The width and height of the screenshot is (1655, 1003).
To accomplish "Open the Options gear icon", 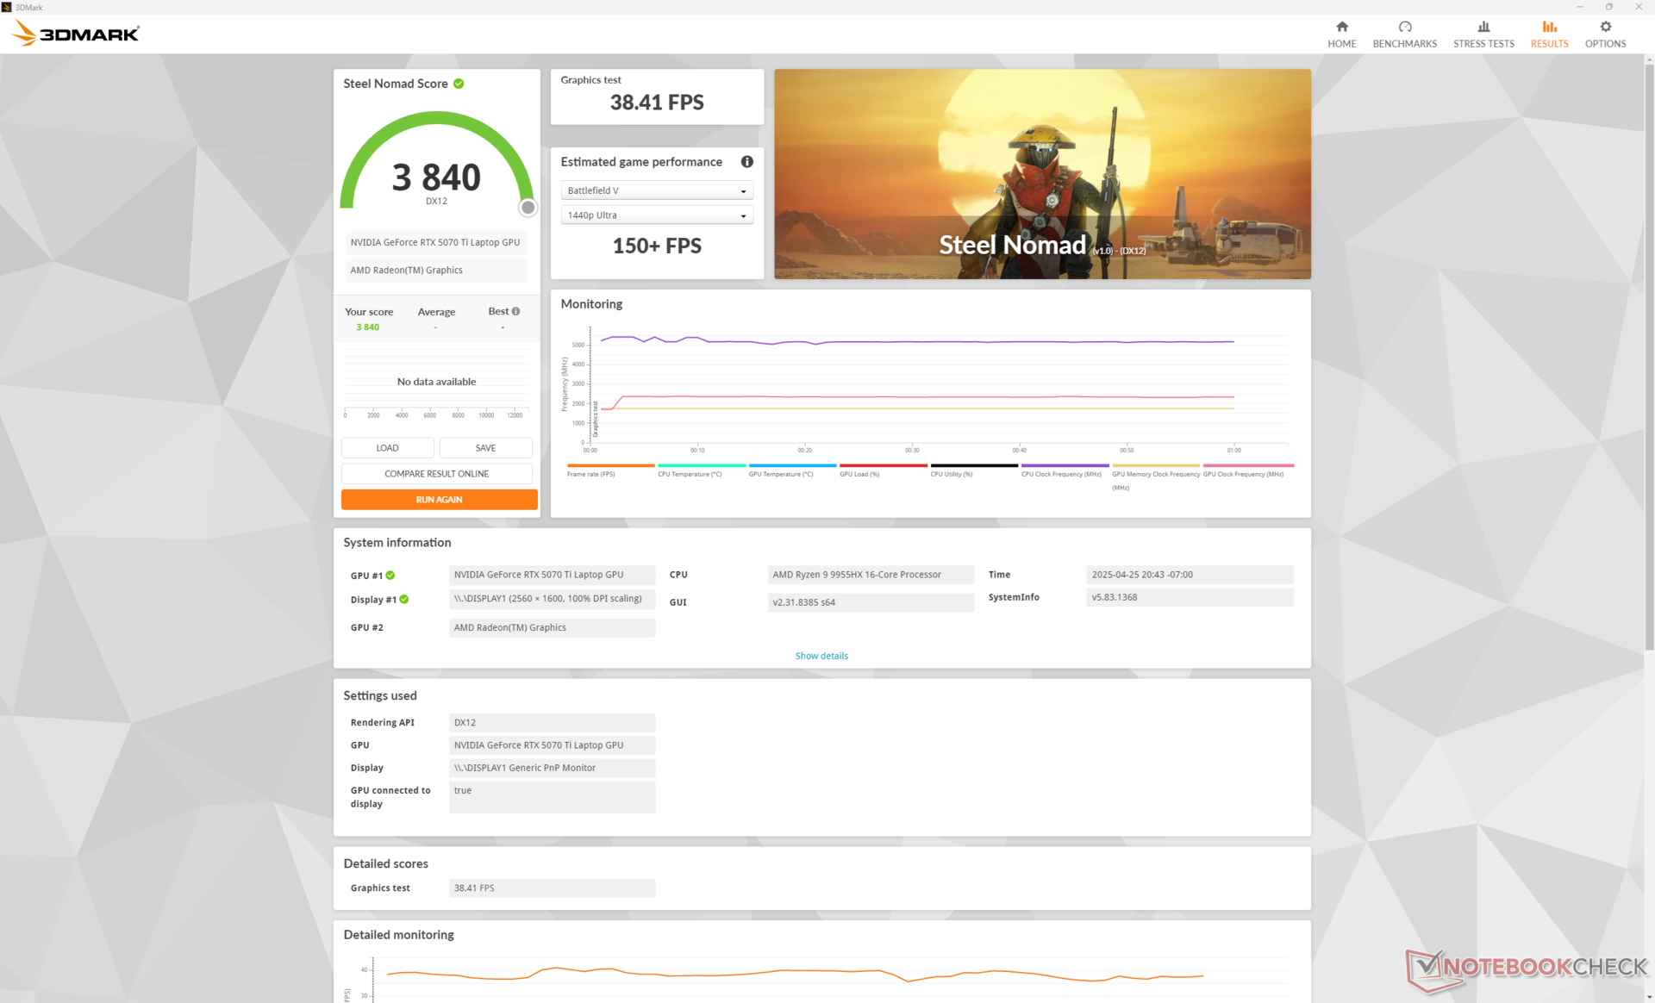I will click(1604, 28).
